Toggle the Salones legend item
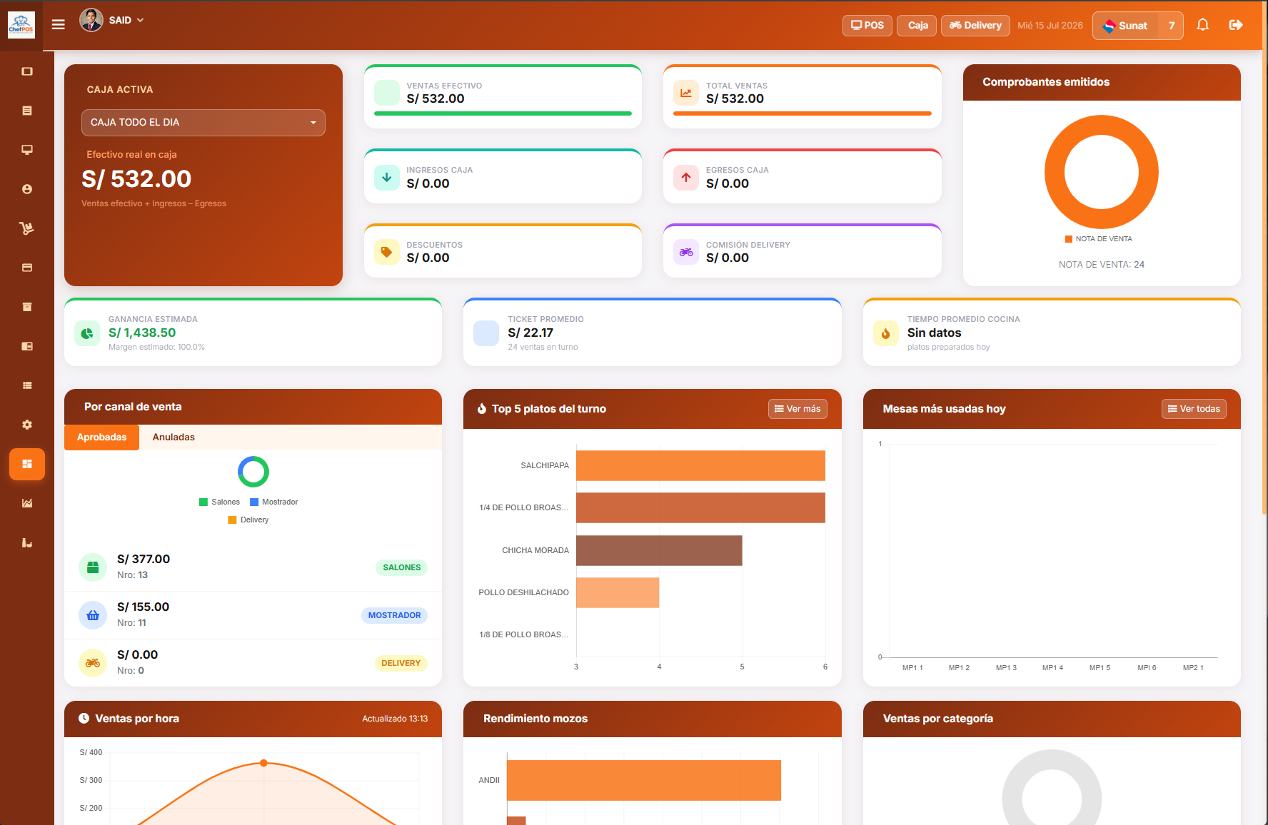 point(219,502)
